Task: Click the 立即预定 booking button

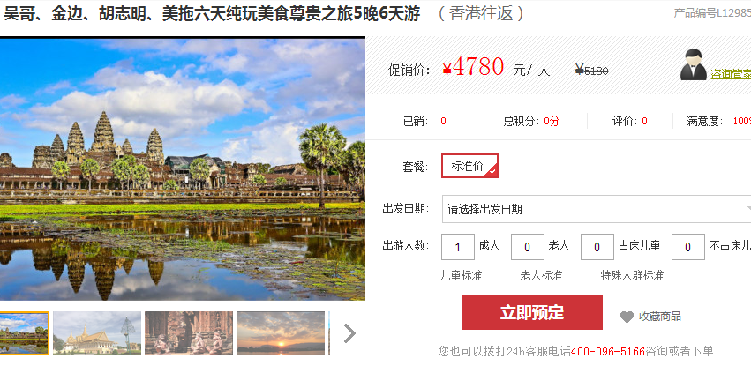Action: pos(532,312)
